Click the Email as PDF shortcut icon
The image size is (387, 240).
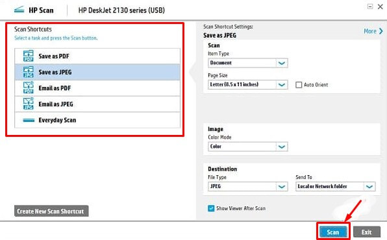28,88
